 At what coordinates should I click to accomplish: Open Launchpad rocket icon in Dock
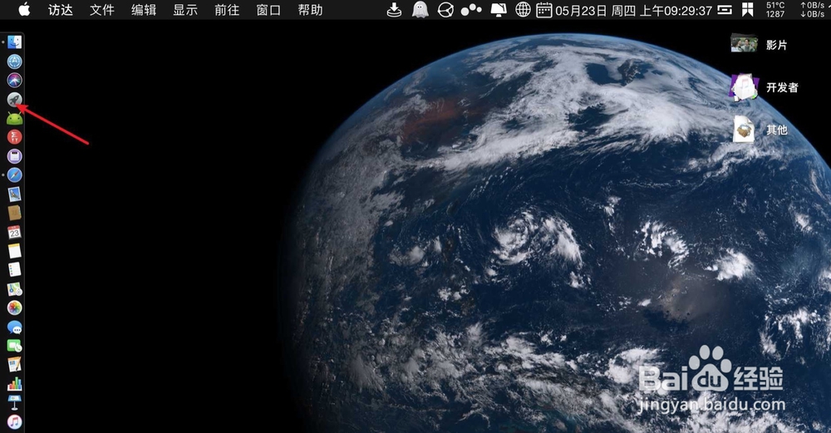[14, 99]
